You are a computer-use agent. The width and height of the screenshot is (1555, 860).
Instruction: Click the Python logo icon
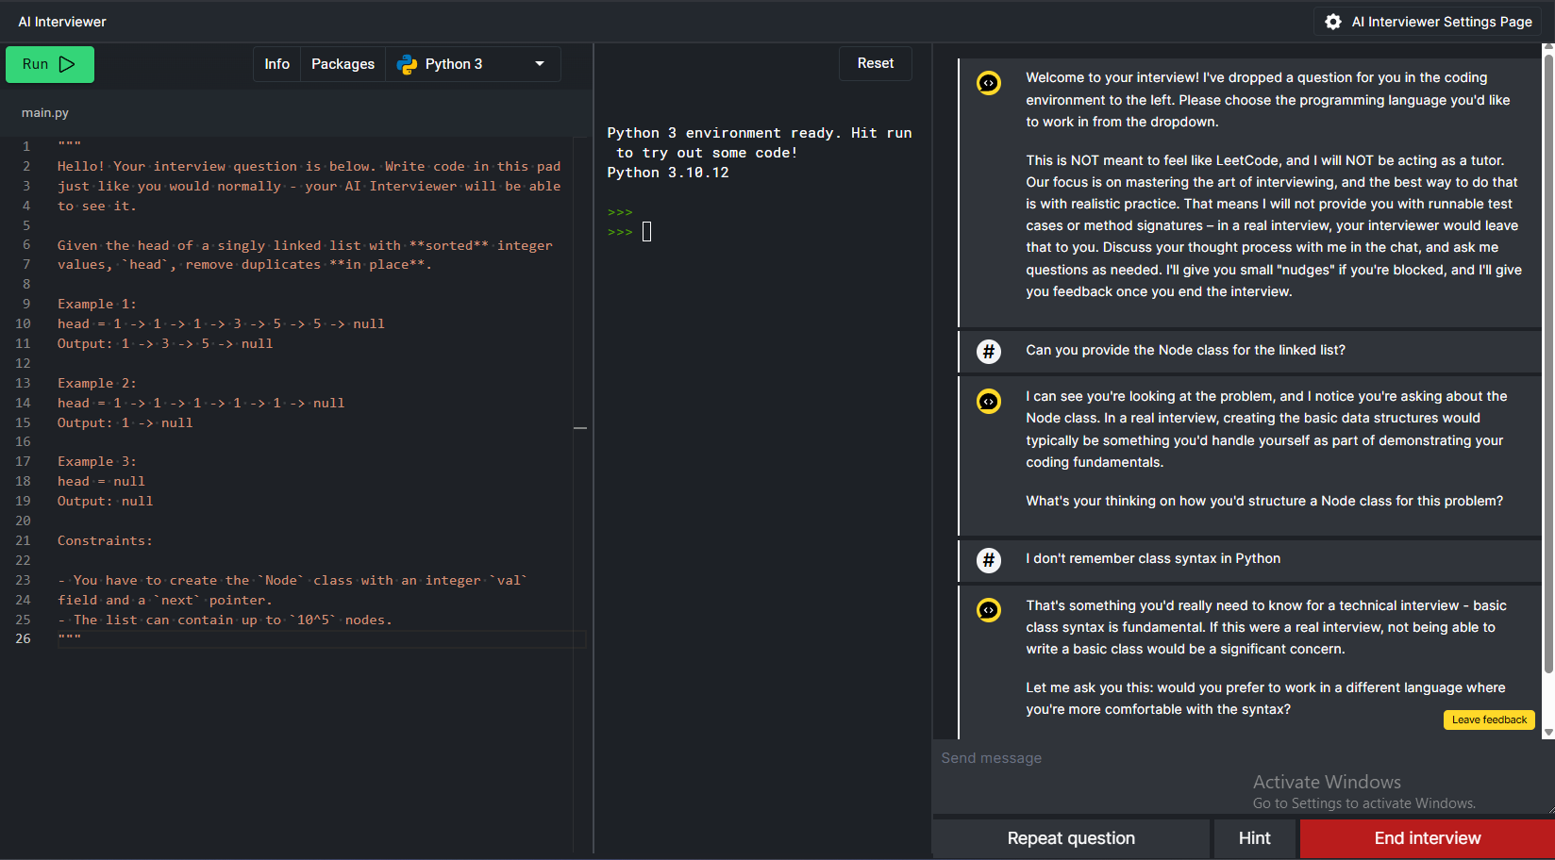click(x=407, y=64)
